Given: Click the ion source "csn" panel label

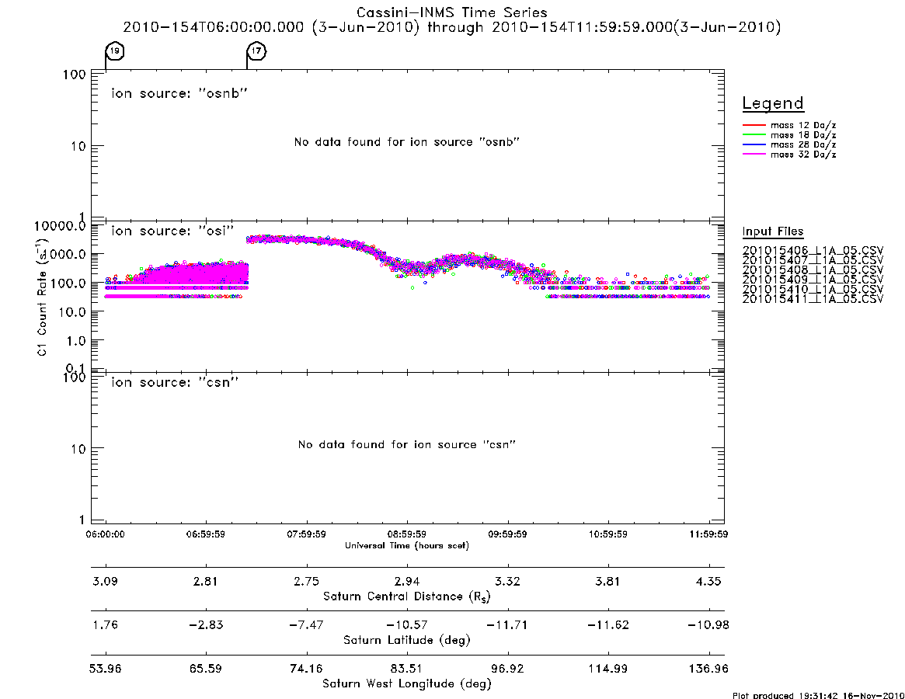Looking at the screenshot, I should point(175,382).
